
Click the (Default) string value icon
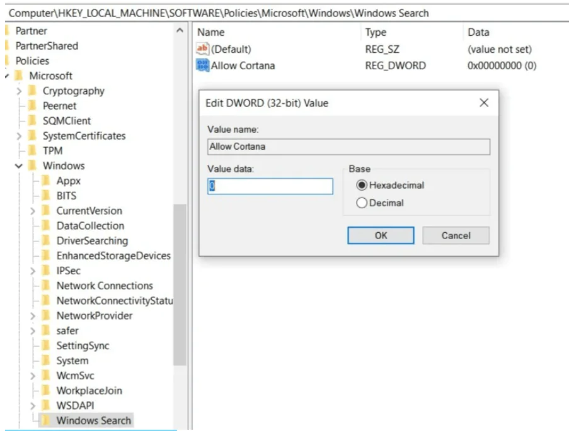pos(202,49)
